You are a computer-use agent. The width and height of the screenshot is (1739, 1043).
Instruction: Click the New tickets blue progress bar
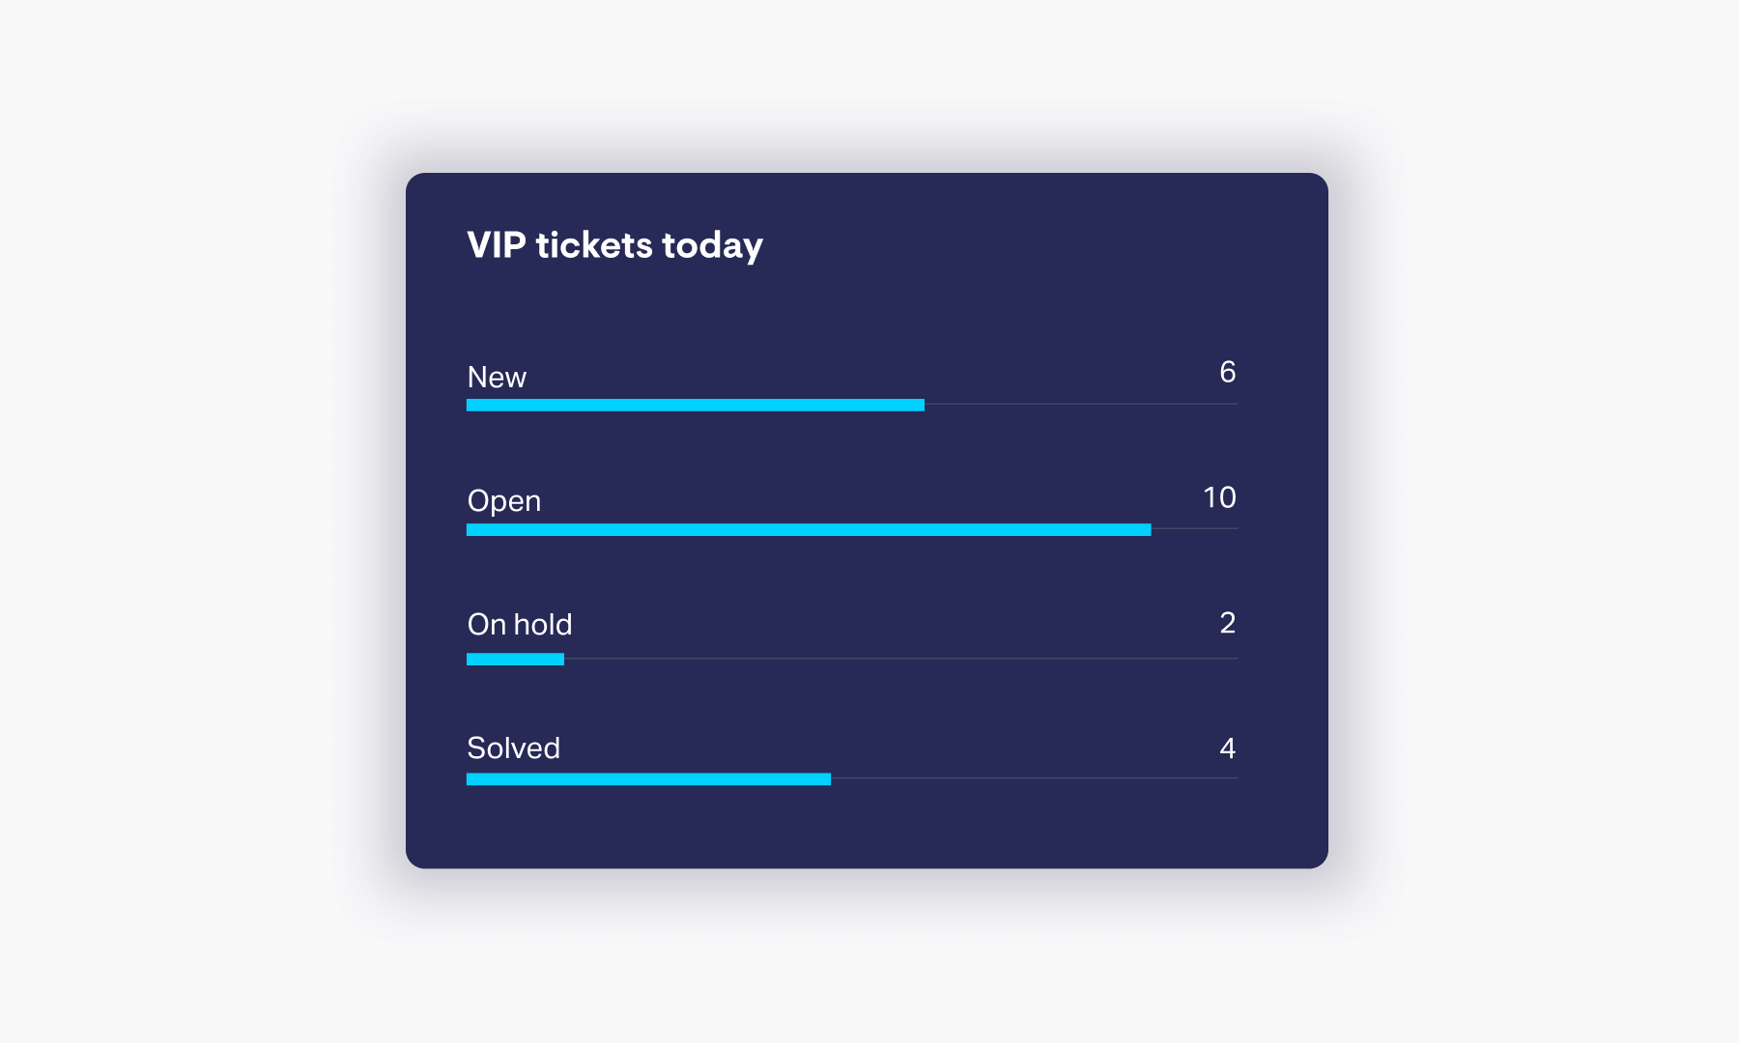696,405
